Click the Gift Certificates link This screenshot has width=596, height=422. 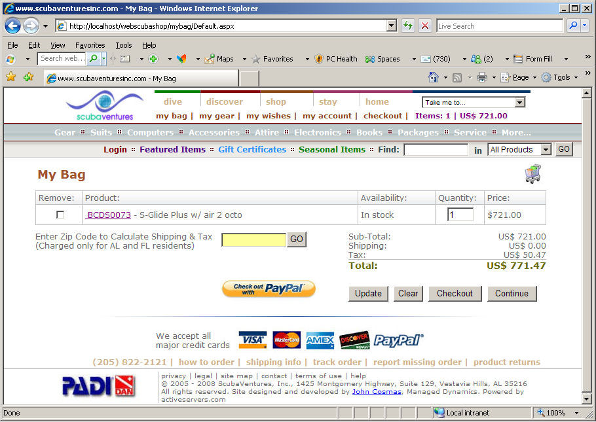[x=252, y=150]
